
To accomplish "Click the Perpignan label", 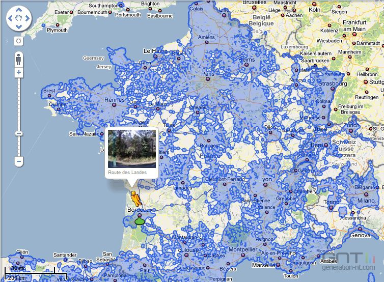I will 221,279.
